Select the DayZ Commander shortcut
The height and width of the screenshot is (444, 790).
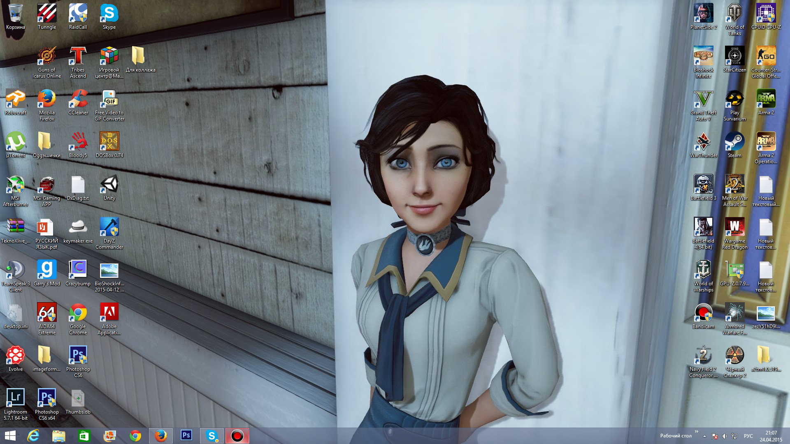click(x=109, y=233)
